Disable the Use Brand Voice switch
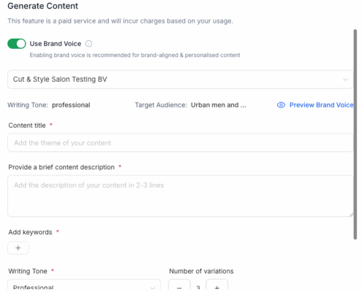This screenshot has width=362, height=292. point(17,44)
